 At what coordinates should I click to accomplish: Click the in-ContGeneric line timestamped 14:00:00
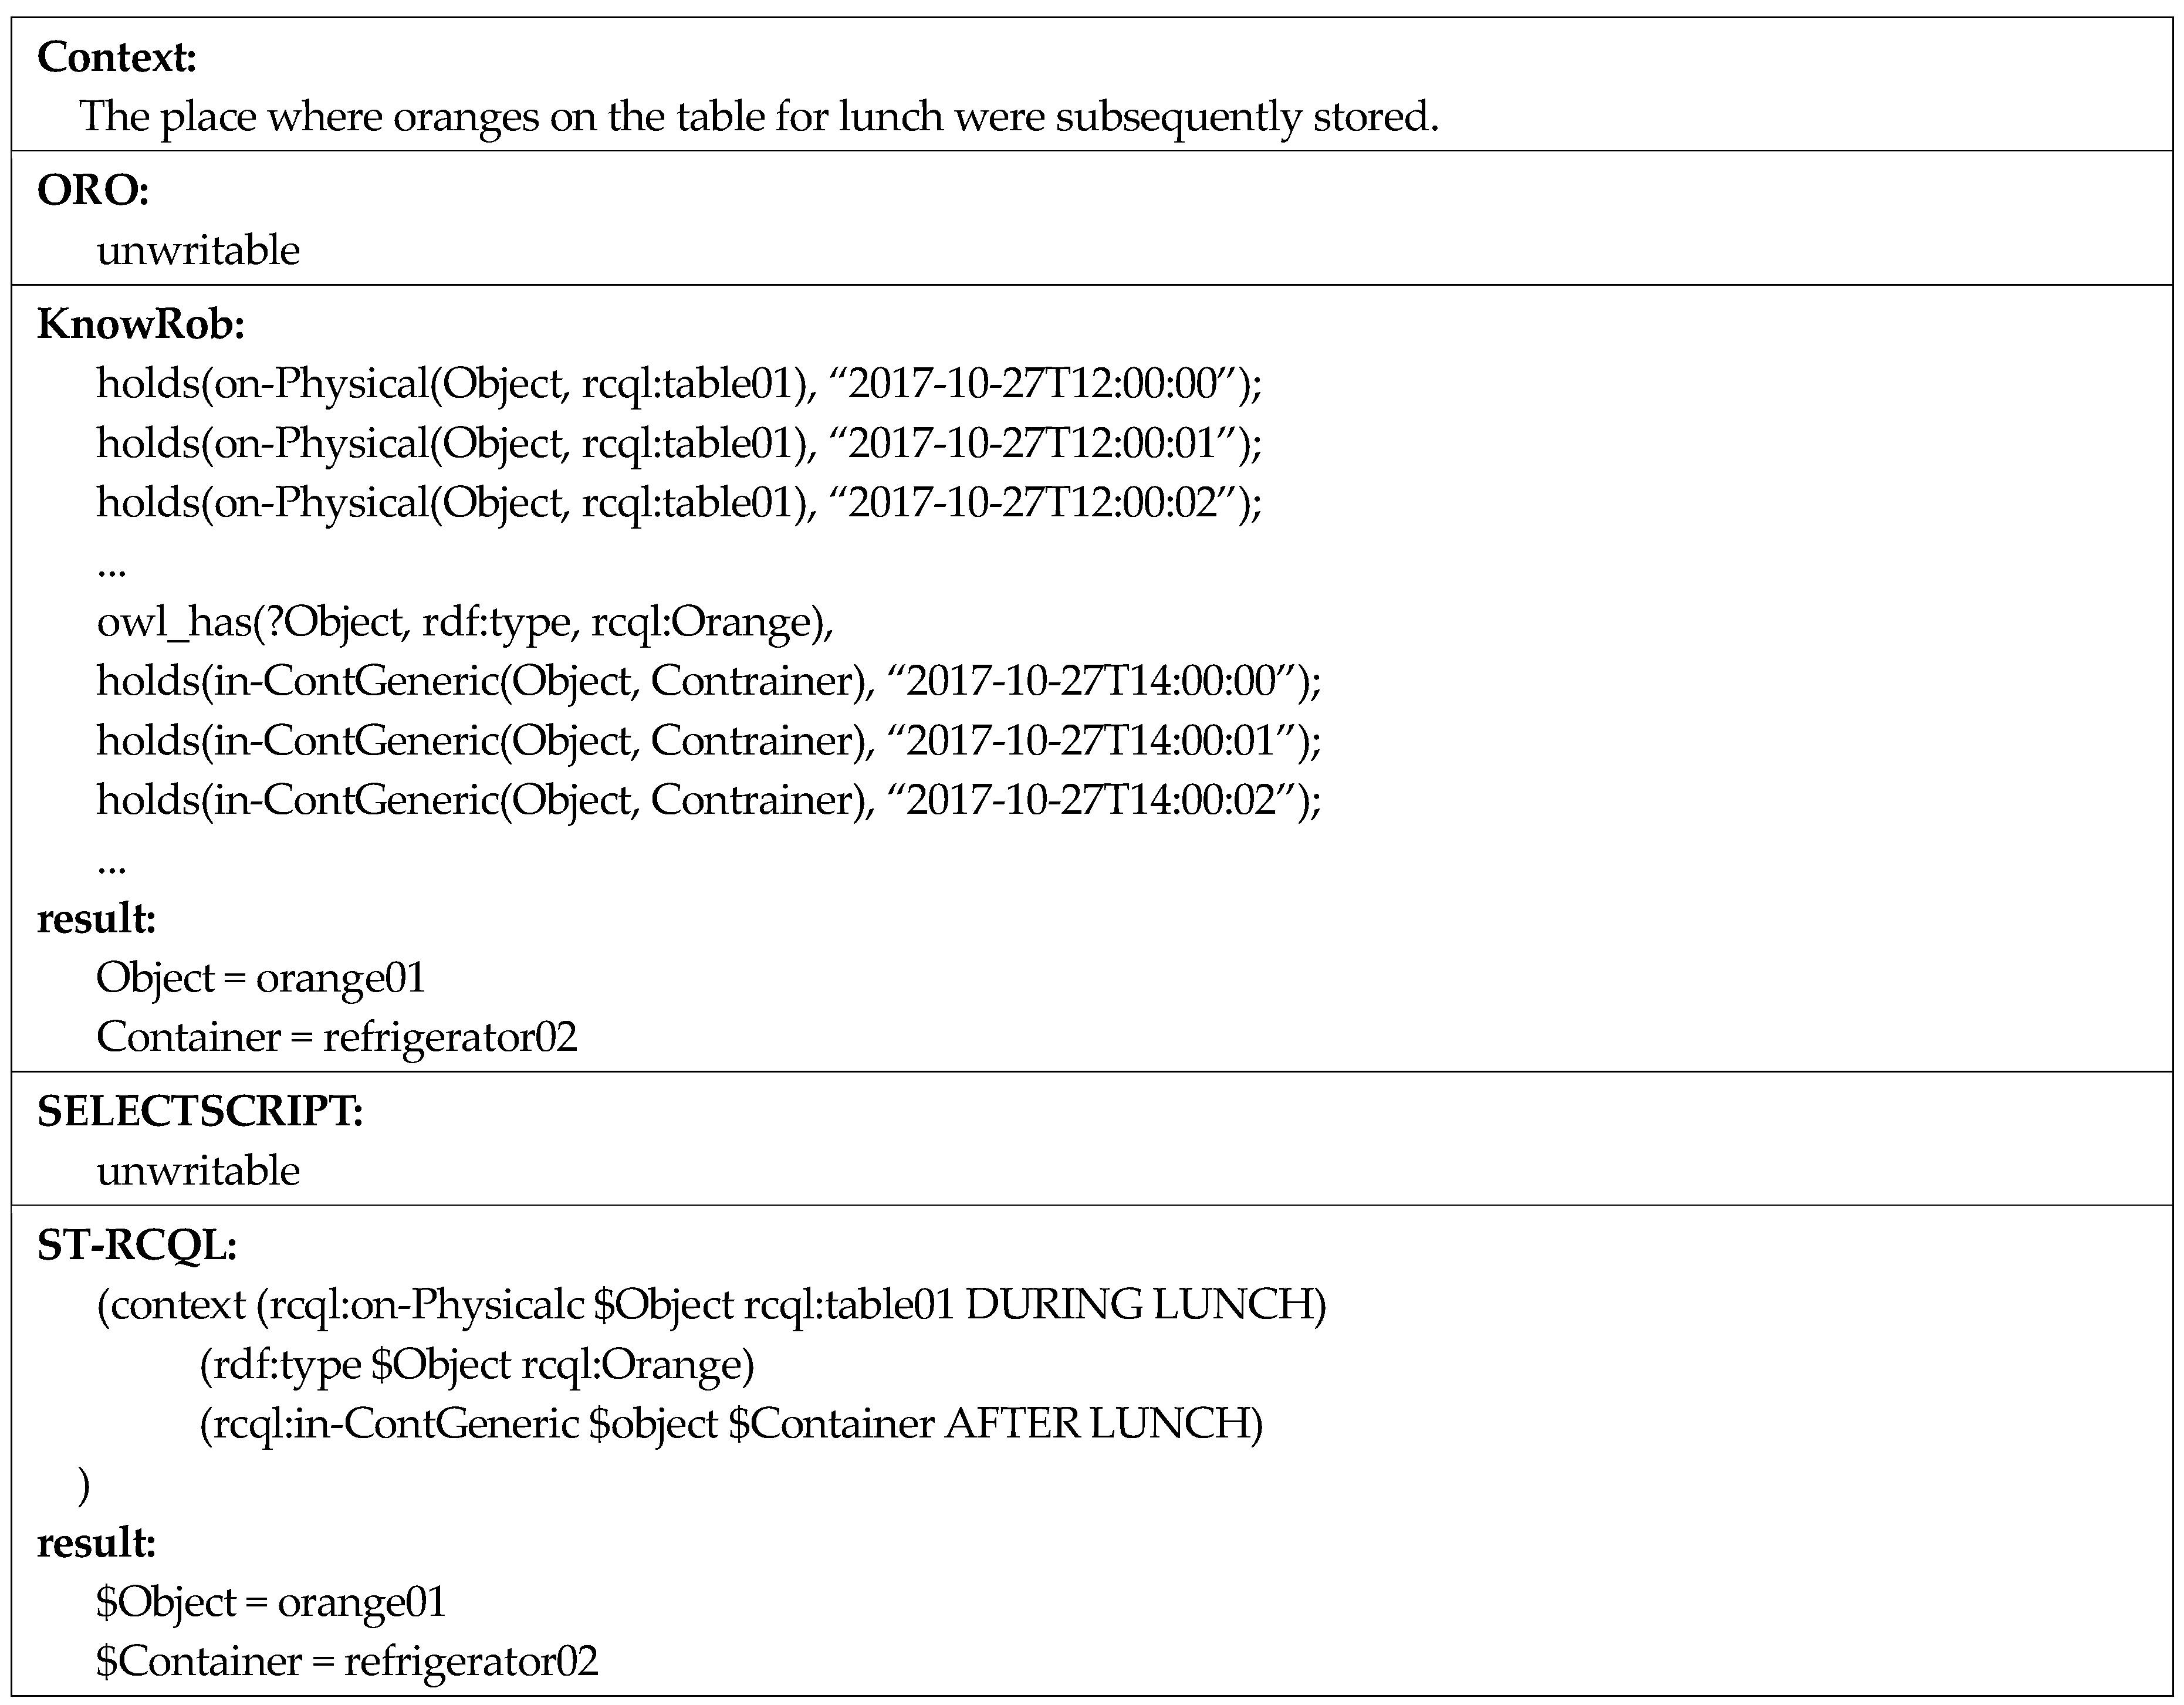pyautogui.click(x=708, y=681)
